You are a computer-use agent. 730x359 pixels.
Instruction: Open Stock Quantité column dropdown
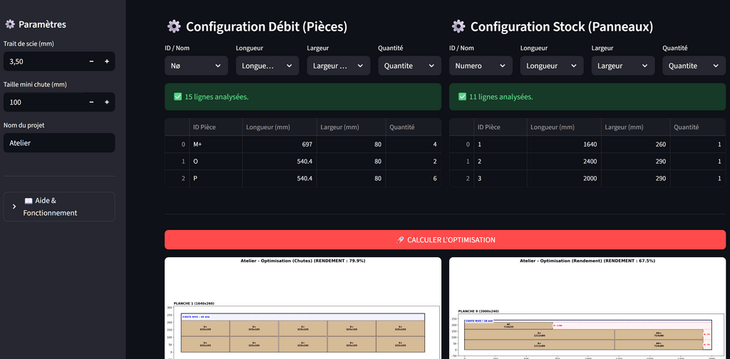coord(694,66)
